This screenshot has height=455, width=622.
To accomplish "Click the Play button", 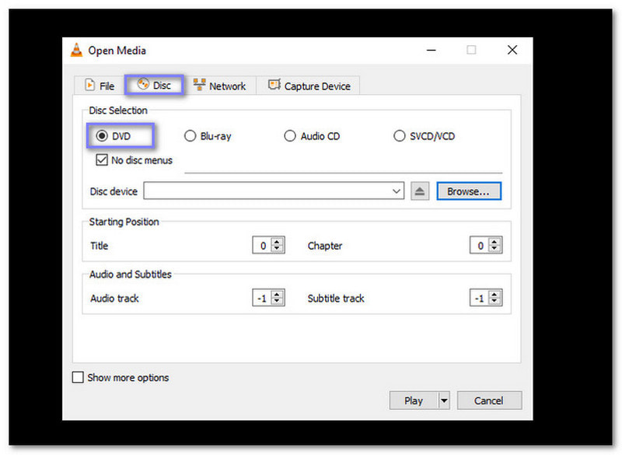I will coord(414,401).
